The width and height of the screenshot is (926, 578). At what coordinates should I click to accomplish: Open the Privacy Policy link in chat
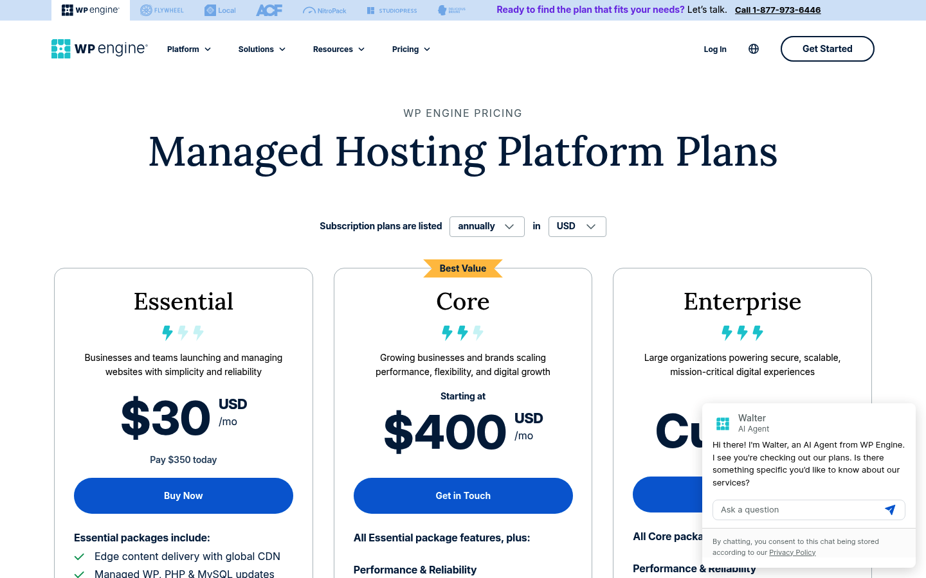coord(792,552)
